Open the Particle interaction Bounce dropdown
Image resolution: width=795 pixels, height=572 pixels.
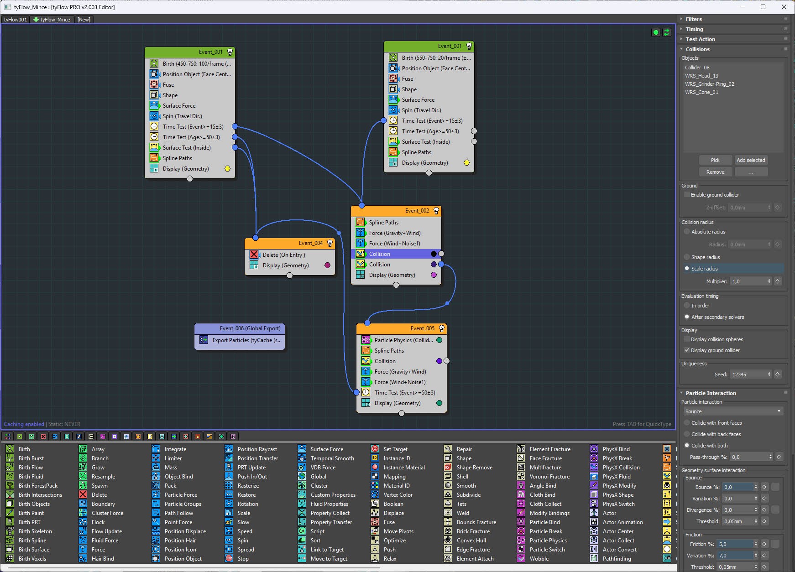(733, 411)
